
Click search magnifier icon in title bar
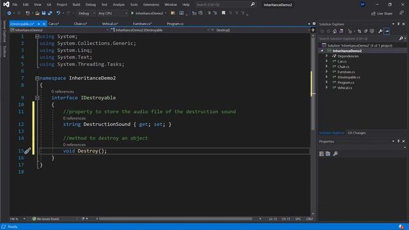[x=252, y=4]
